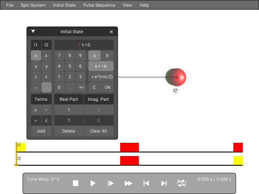259x194 pixels.
Task: Click the Clear All button
Action: click(x=99, y=131)
